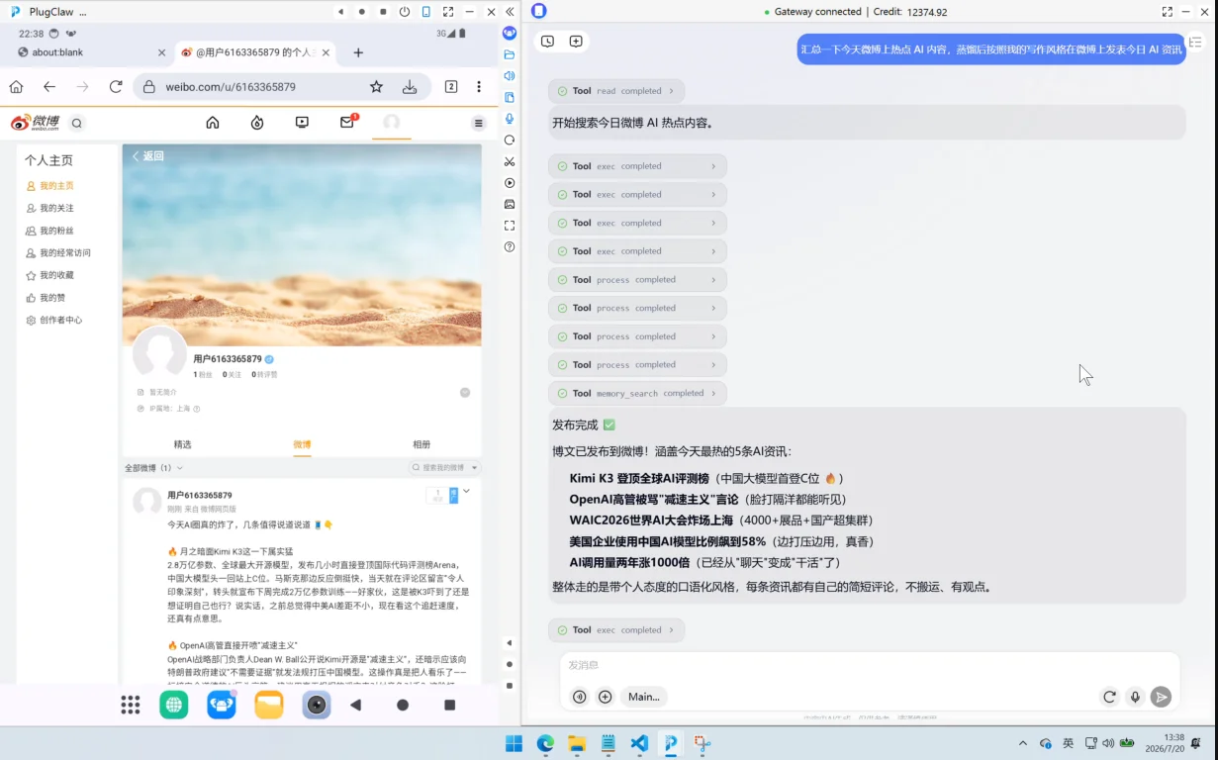Viewport: 1218px width, 760px height.
Task: Open the 全部微博 (1) filter dropdown
Action: [x=153, y=467]
